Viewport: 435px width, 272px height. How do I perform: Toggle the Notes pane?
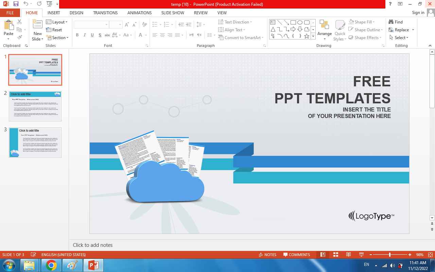tap(267, 255)
